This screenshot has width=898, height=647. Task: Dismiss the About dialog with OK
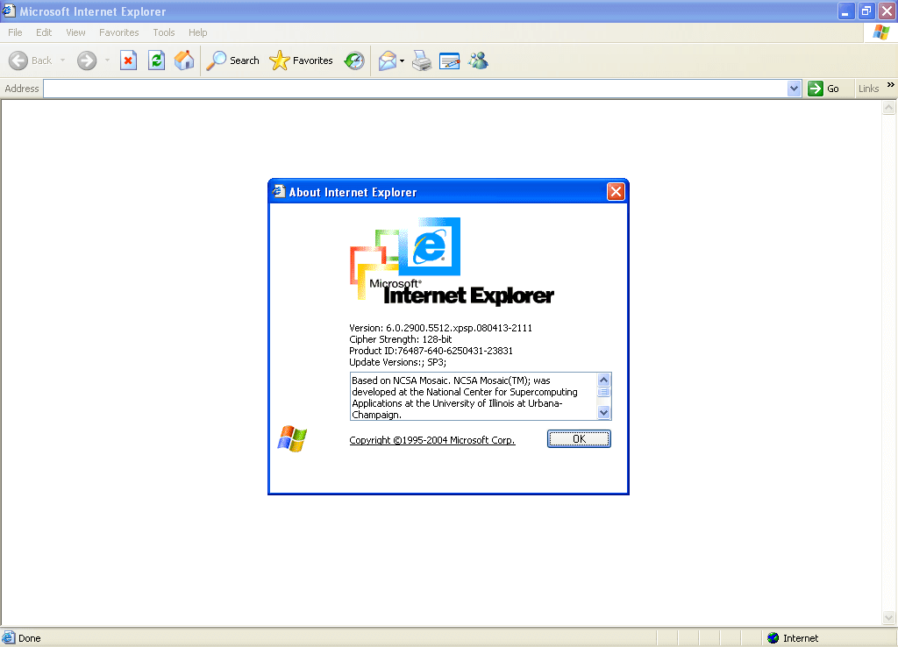point(579,438)
